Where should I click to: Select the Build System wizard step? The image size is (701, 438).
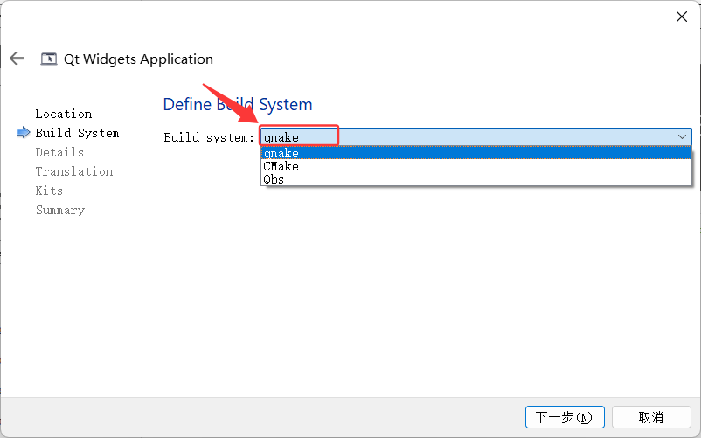pyautogui.click(x=77, y=133)
